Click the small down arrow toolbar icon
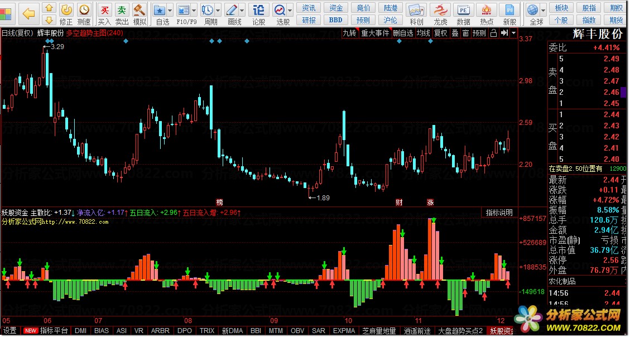Image resolution: width=630 pixels, height=337 pixels. [49, 20]
